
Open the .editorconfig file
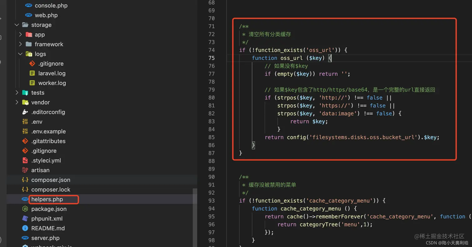pos(48,112)
